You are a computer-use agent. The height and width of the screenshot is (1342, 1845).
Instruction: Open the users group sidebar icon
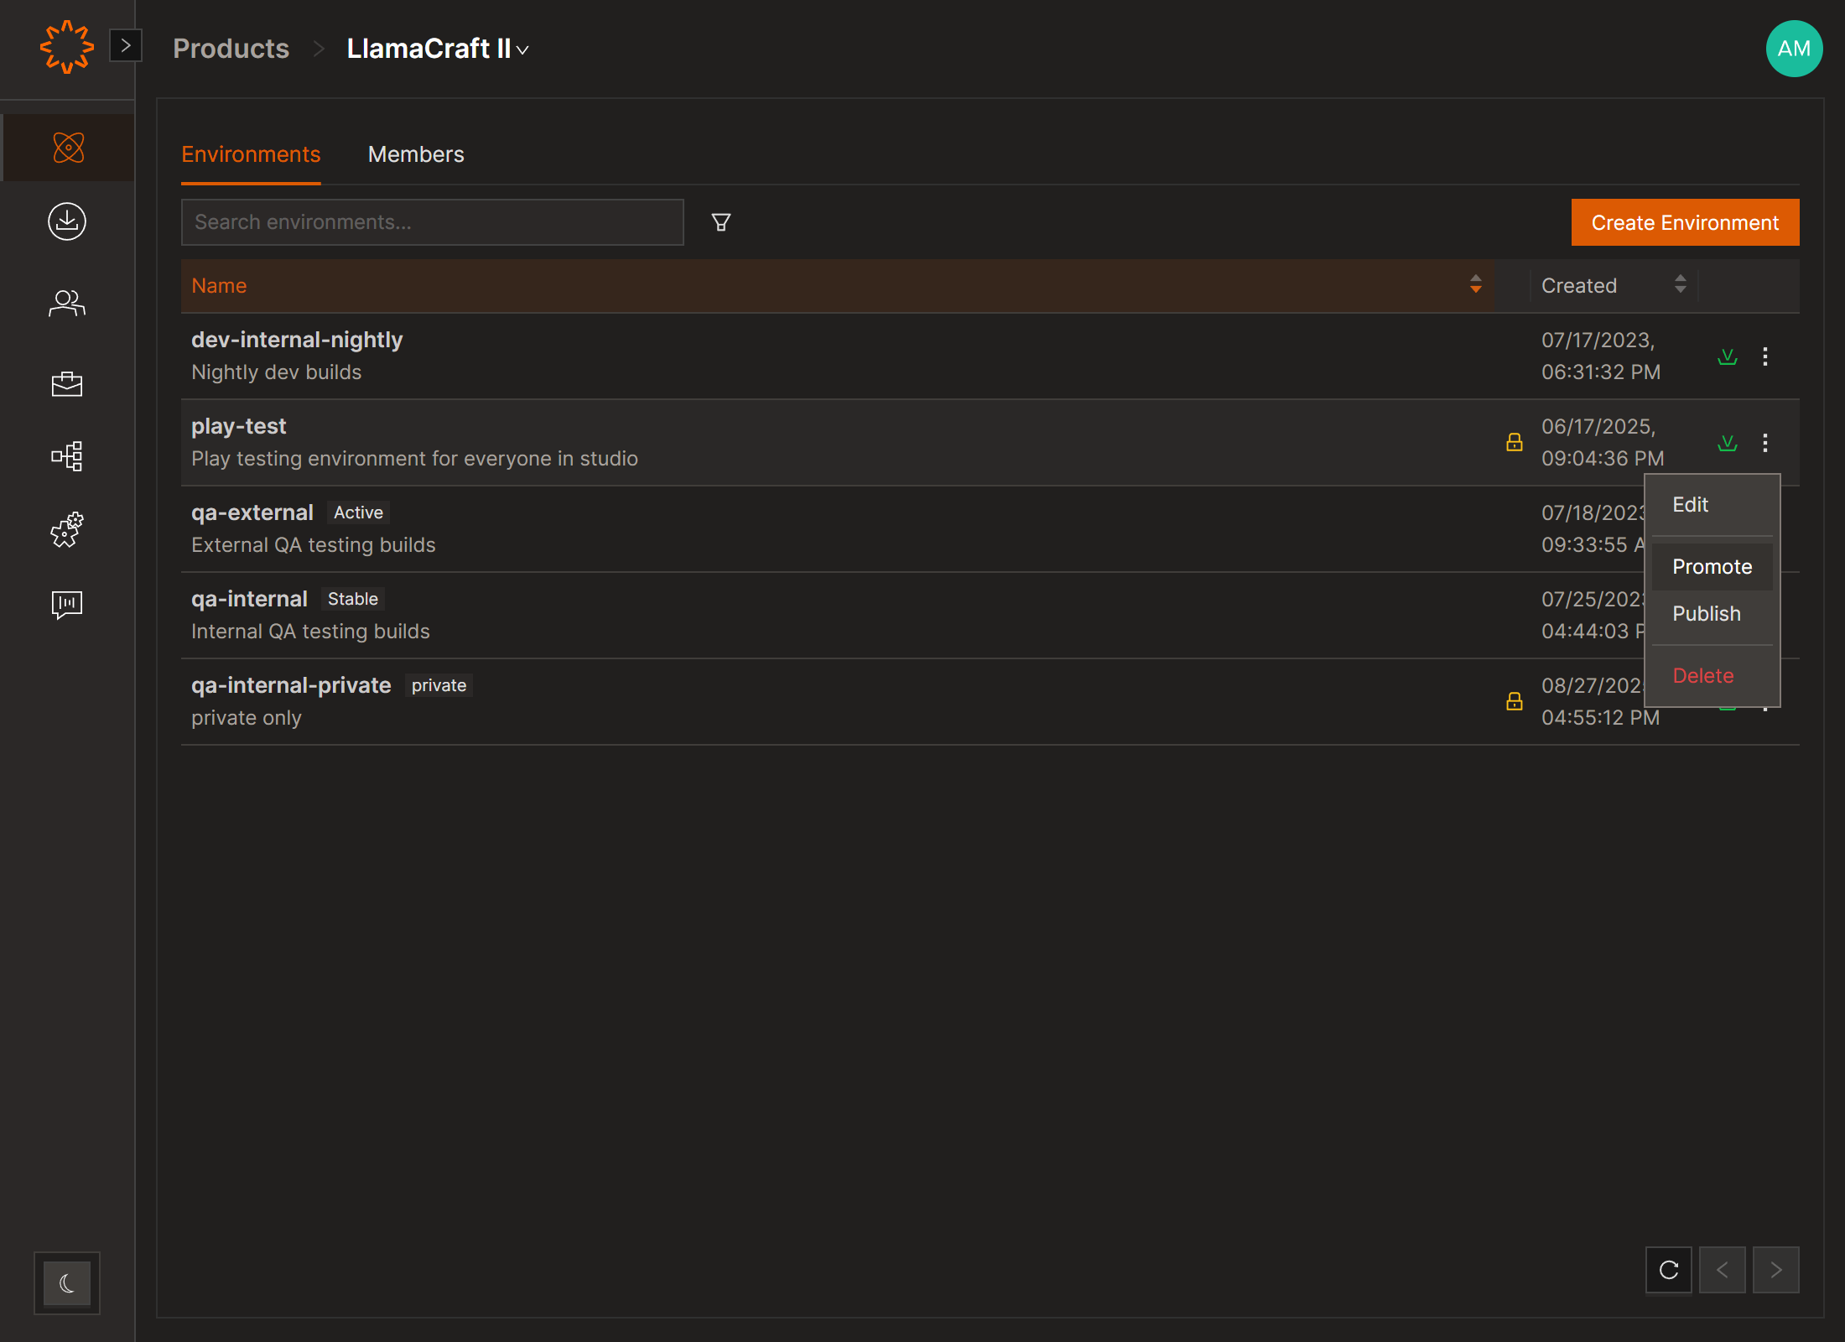point(67,303)
